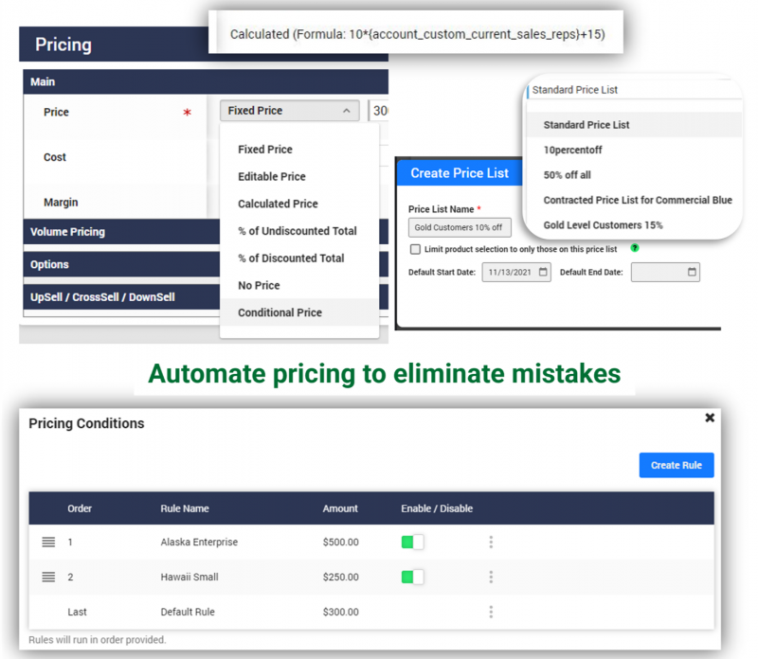
Task: Open the kebab menu for Alaska Enterprise
Action: (x=491, y=542)
